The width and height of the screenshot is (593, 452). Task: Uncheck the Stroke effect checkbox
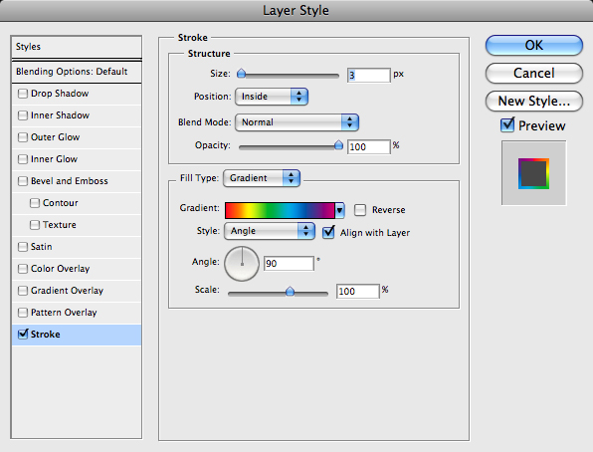(x=23, y=335)
